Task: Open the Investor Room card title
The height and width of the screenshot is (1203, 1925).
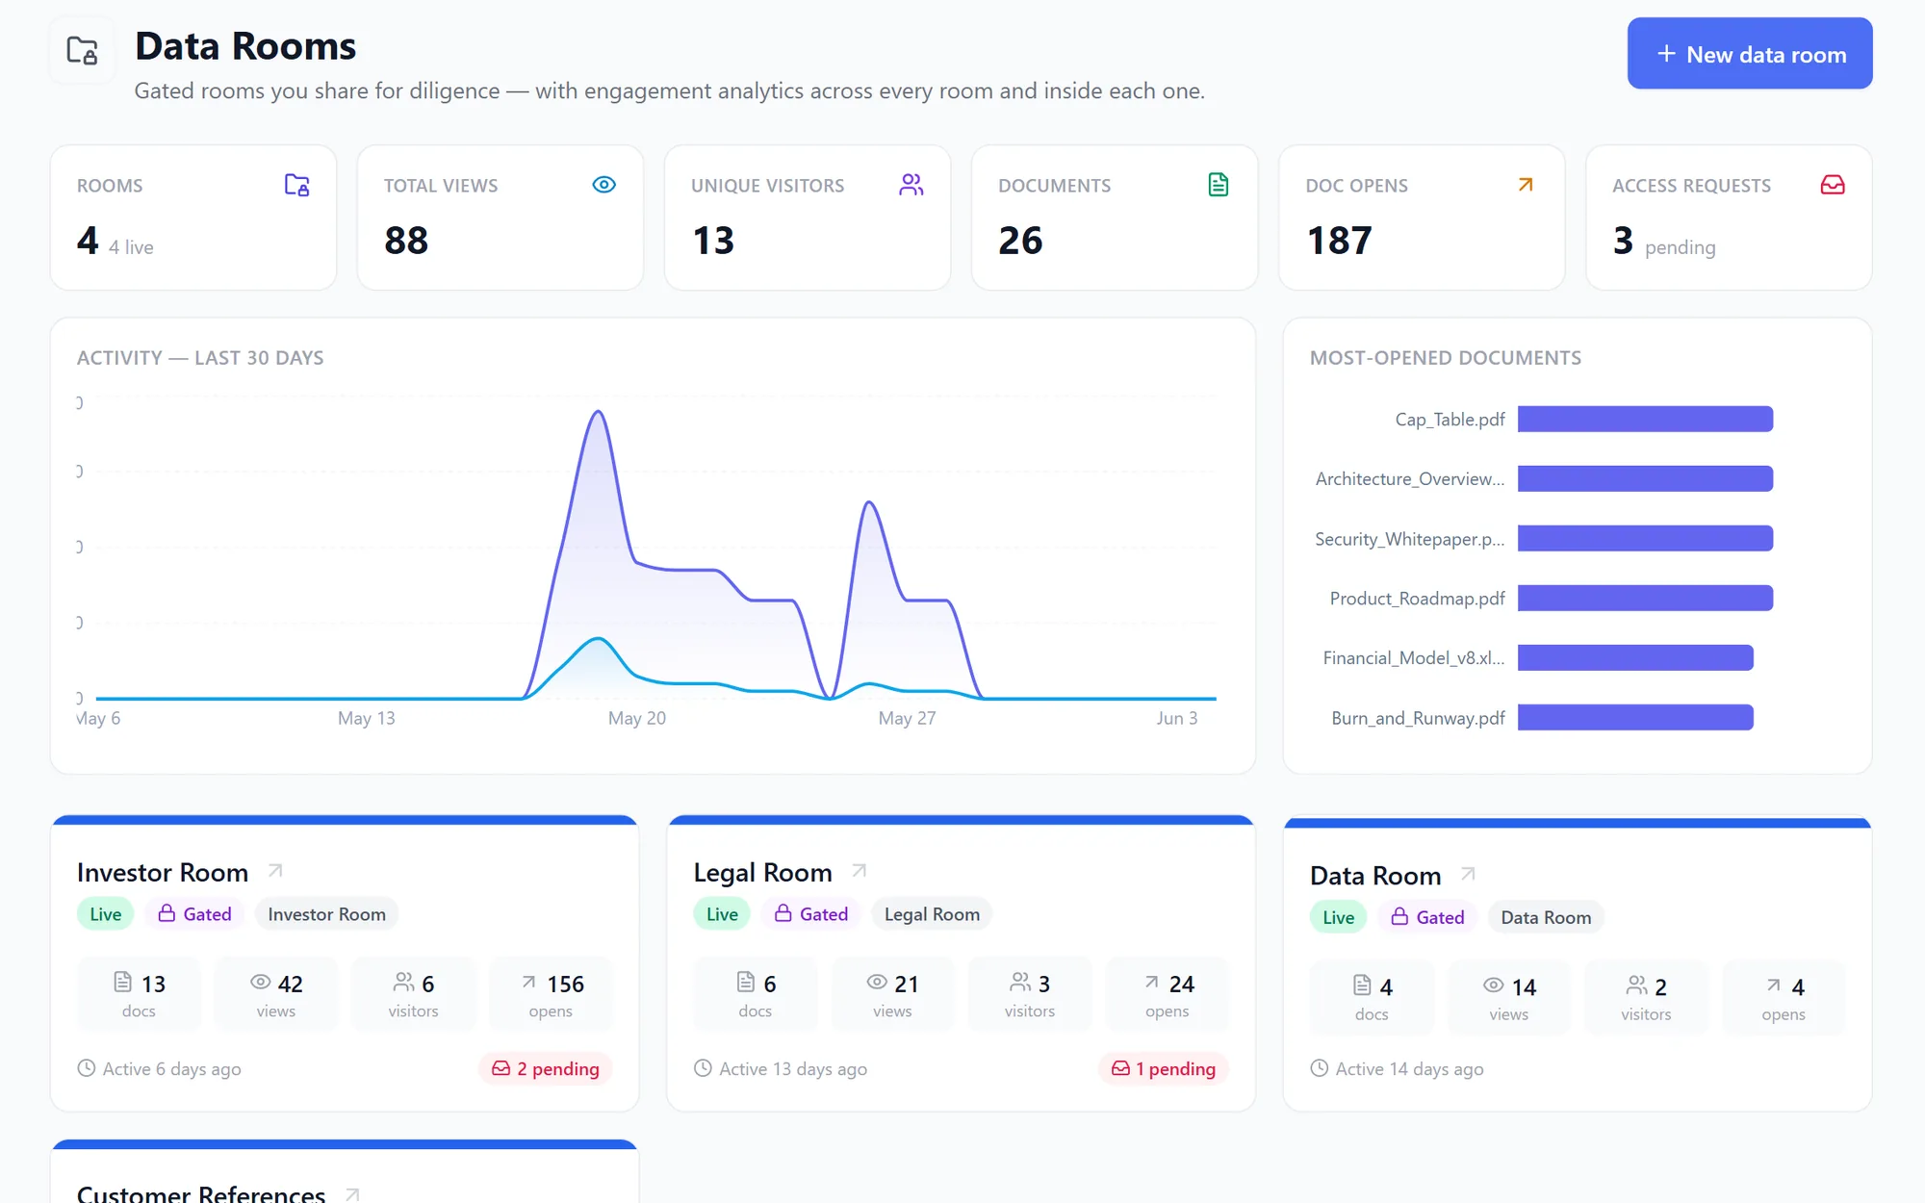Action: pos(163,872)
